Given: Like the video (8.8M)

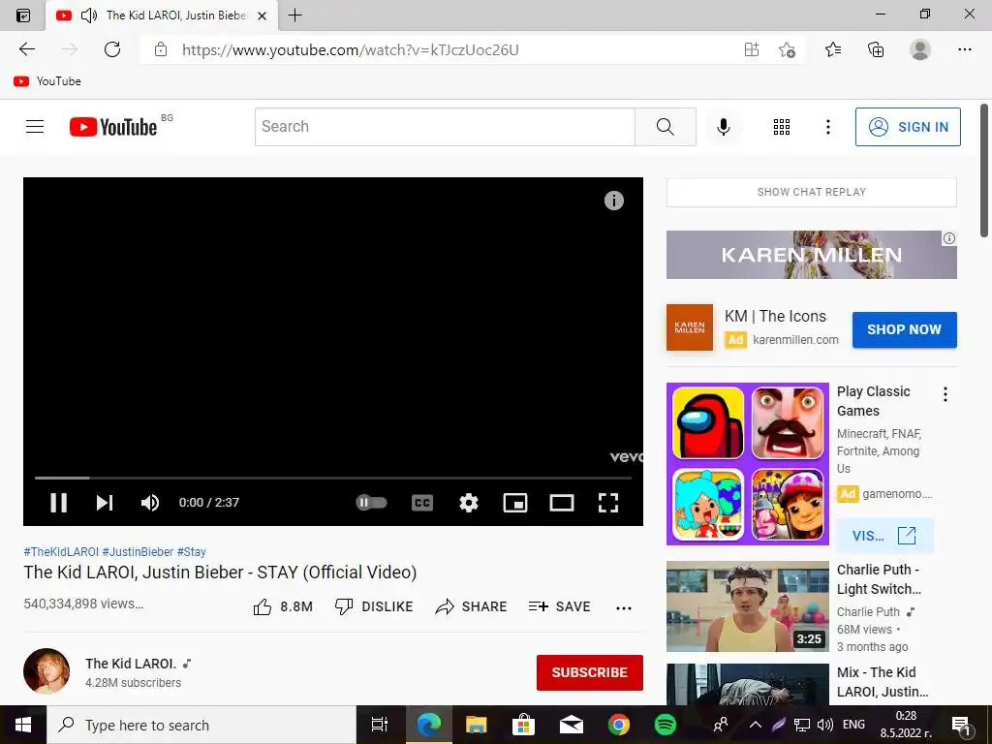Looking at the screenshot, I should click(283, 606).
